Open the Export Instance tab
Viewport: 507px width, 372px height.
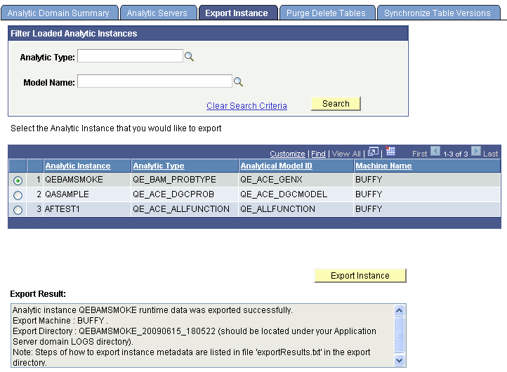237,13
